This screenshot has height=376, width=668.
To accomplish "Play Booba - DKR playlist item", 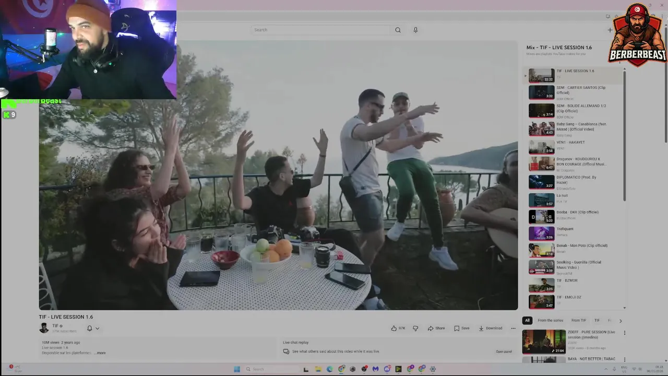I will [x=574, y=216].
